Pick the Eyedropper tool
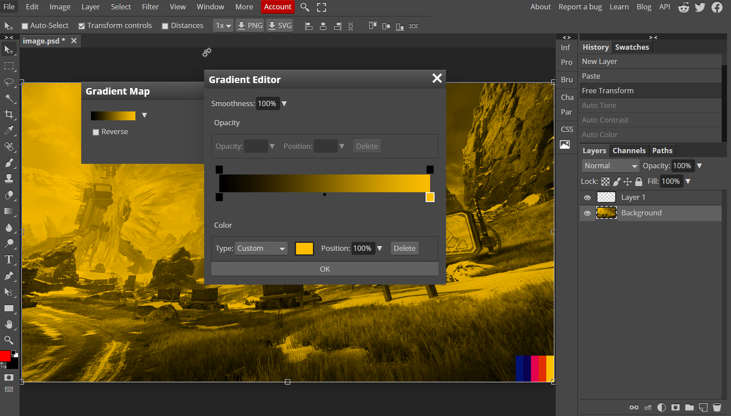 click(9, 130)
